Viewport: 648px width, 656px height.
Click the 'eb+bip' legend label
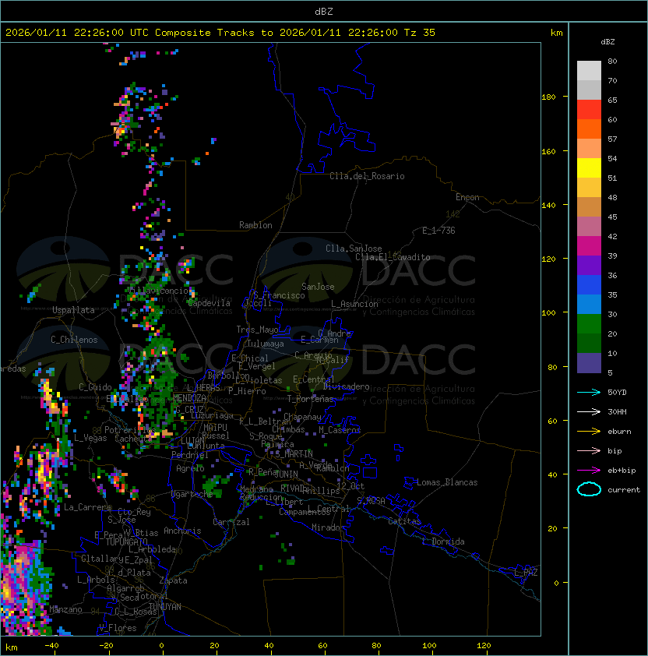[x=622, y=471]
